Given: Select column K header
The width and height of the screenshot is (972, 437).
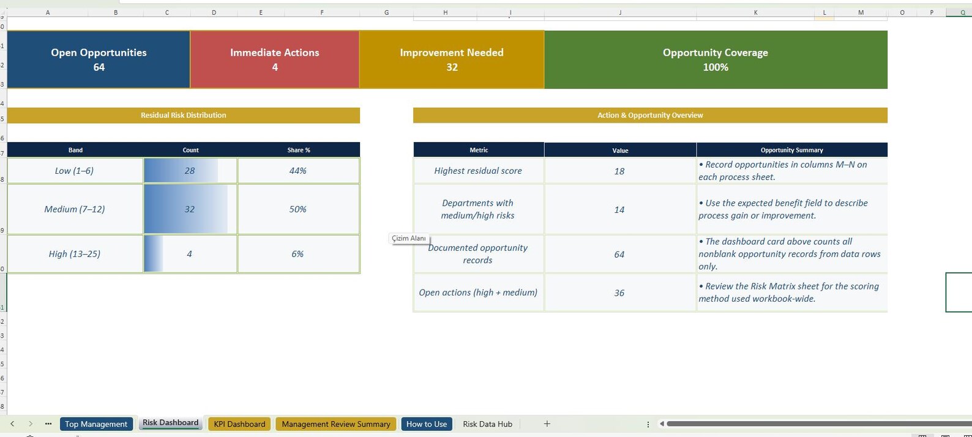Looking at the screenshot, I should point(755,12).
